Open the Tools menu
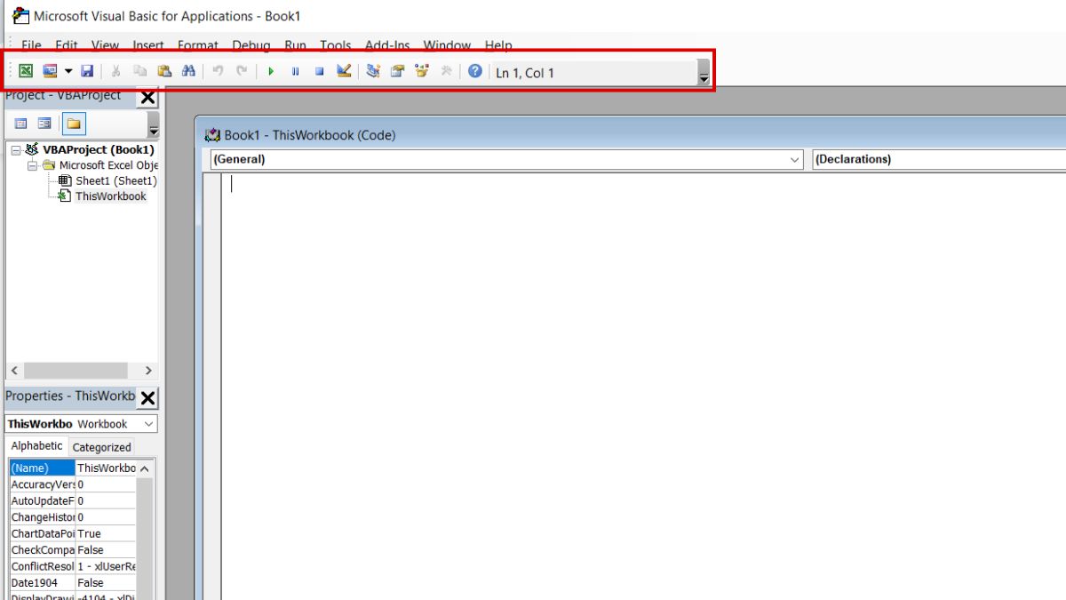Image resolution: width=1066 pixels, height=600 pixels. click(336, 45)
